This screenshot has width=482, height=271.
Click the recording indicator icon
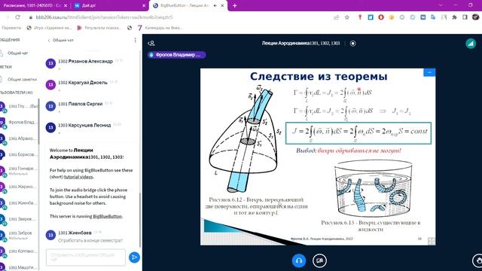(x=353, y=44)
